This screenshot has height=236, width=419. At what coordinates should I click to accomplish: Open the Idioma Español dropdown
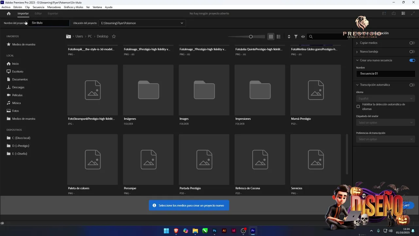click(386, 98)
